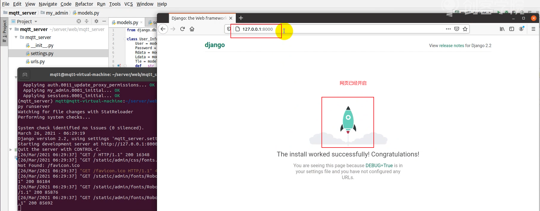Click the terminal new-tab icon
The height and width of the screenshot is (211, 540).
[25, 75]
